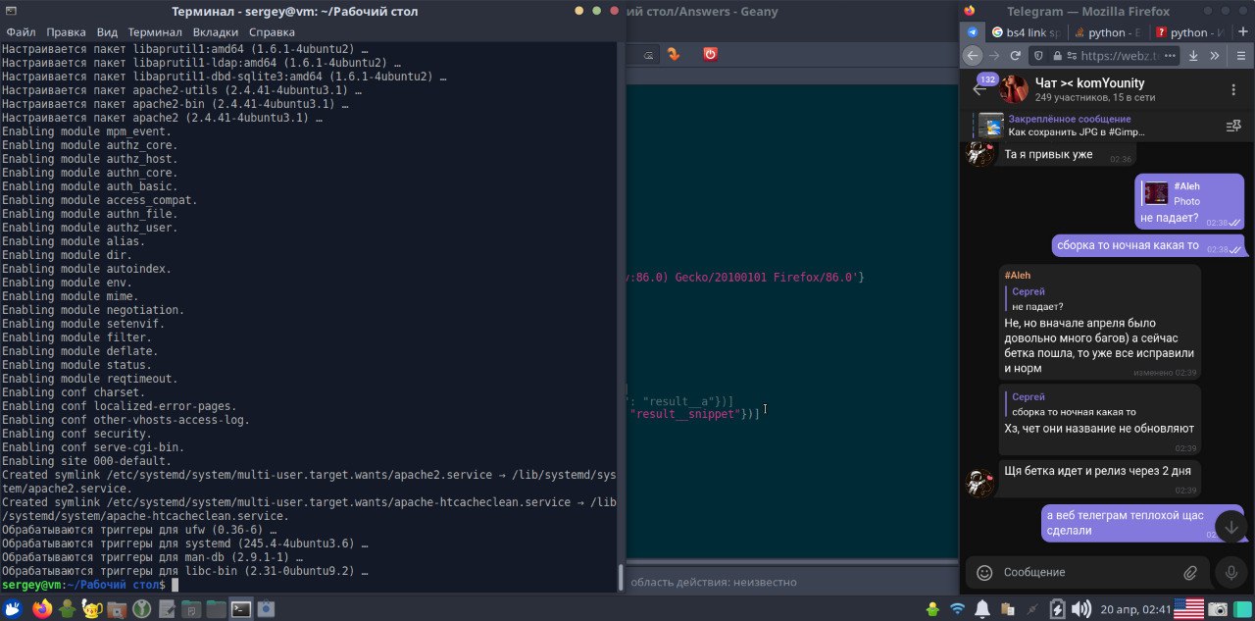The image size is (1255, 621).
Task: Click Geany's red power quit icon
Action: 710,54
